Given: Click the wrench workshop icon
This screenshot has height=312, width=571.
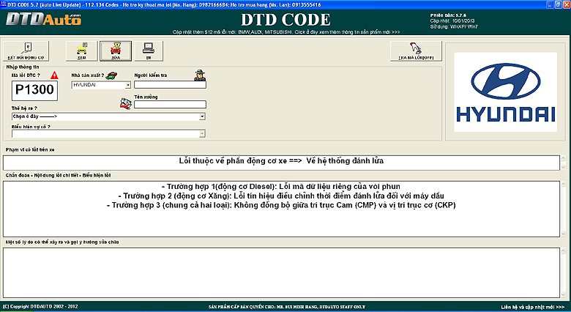Looking at the screenshot, I should click(126, 103).
